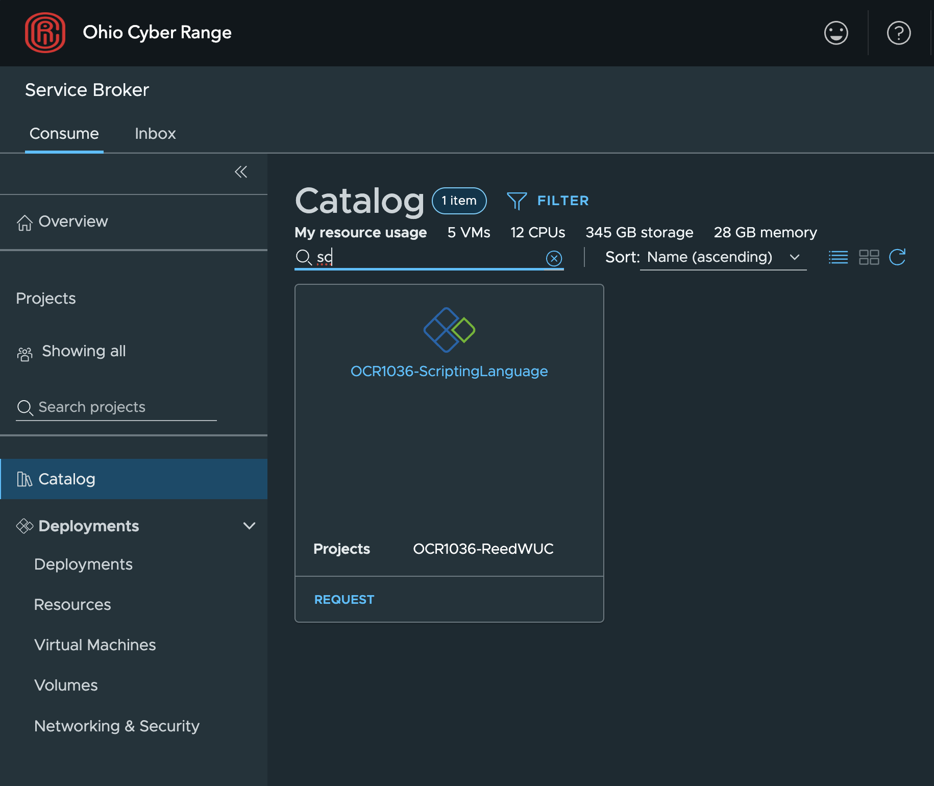This screenshot has width=934, height=786.
Task: Click the Ohio Cyber Range title text
Action: 157,33
